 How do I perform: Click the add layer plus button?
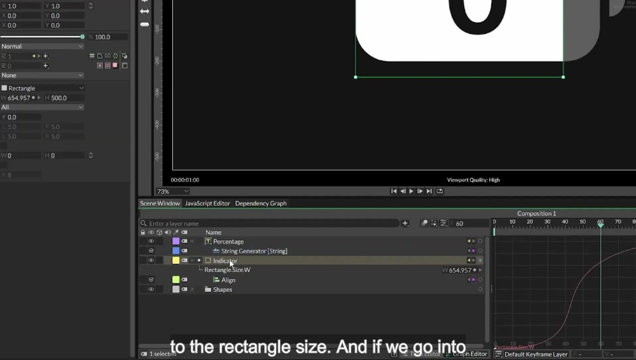[x=405, y=223]
